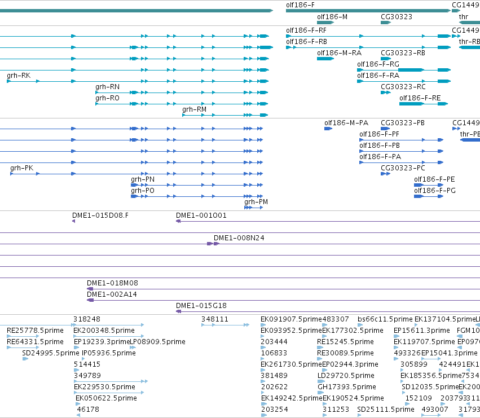Click EST RE30089.5prime
The image size is (480, 418).
click(345, 353)
